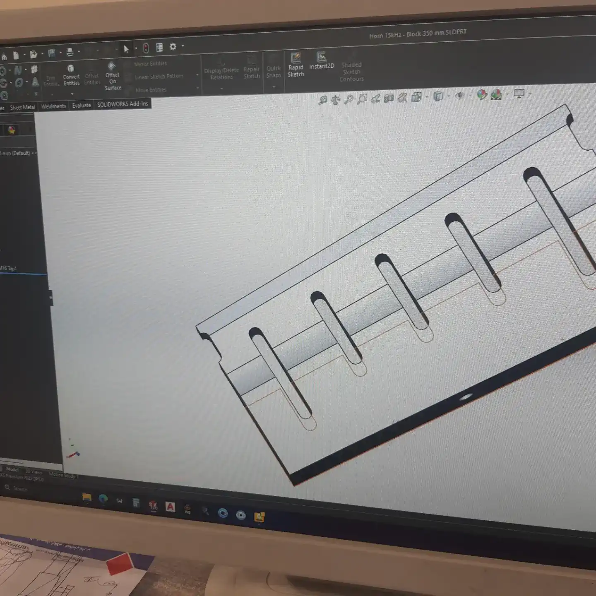Open the SOLIDWORKS Add-Ins tab
The image size is (596, 596).
[x=123, y=104]
